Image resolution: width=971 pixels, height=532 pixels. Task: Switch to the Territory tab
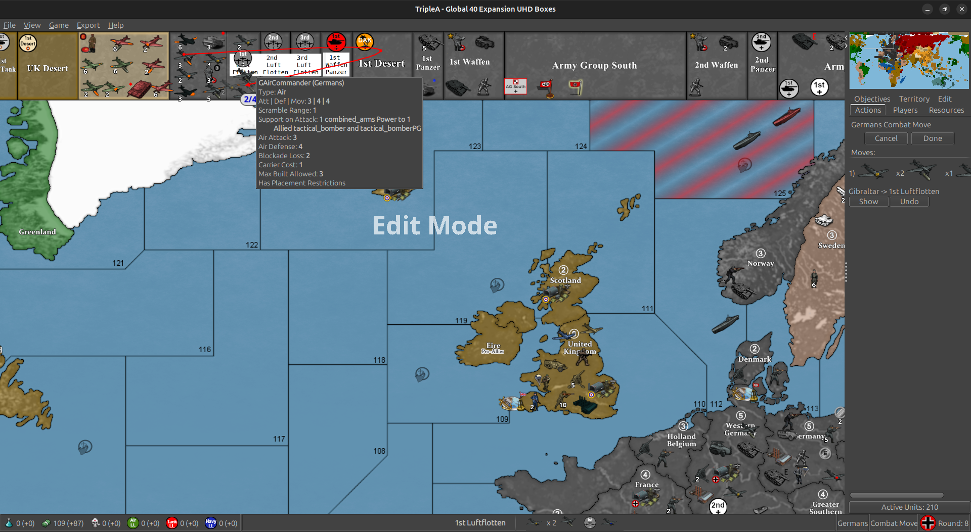pyautogui.click(x=914, y=99)
